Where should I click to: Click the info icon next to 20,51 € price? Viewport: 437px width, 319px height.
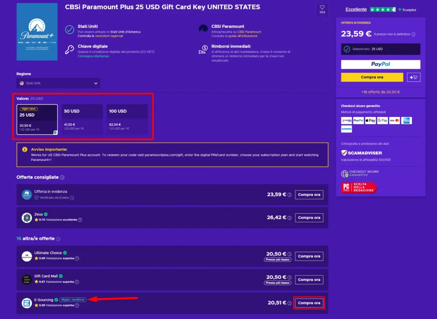289,303
